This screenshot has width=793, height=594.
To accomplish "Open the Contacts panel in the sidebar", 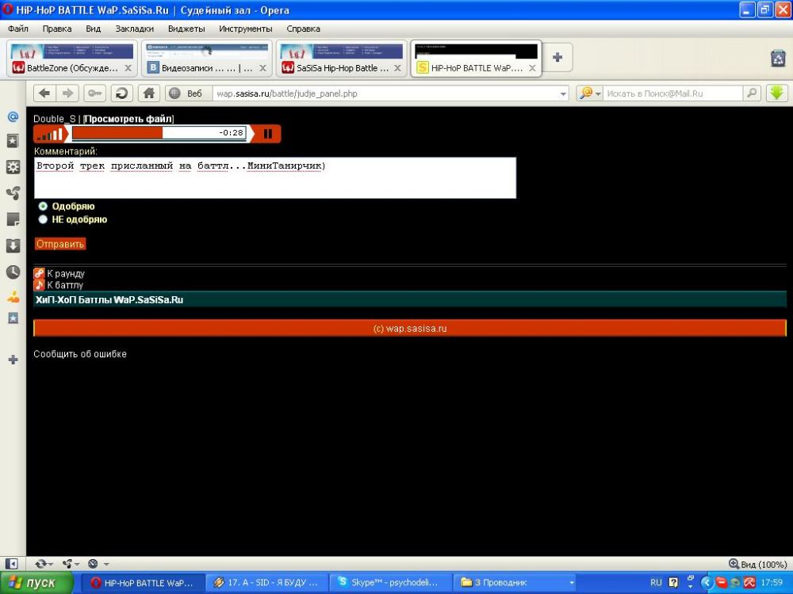I will [x=13, y=297].
